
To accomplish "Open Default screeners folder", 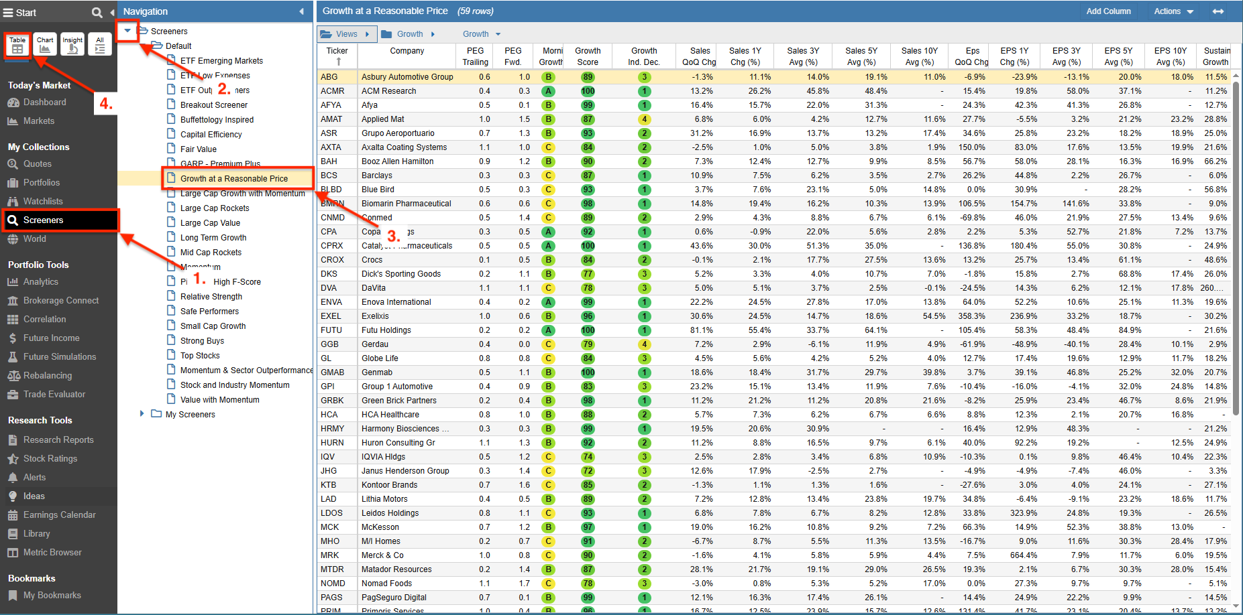I will 178,46.
